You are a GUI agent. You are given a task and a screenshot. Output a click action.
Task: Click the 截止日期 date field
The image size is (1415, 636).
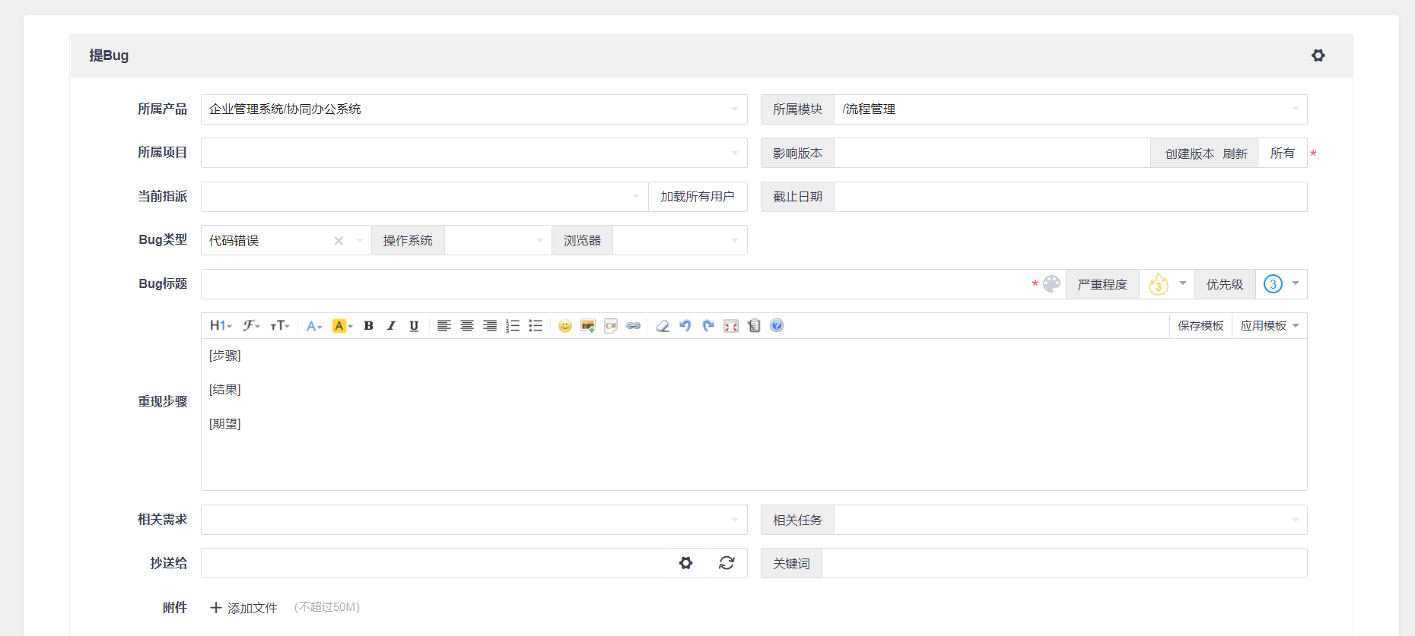point(1070,197)
